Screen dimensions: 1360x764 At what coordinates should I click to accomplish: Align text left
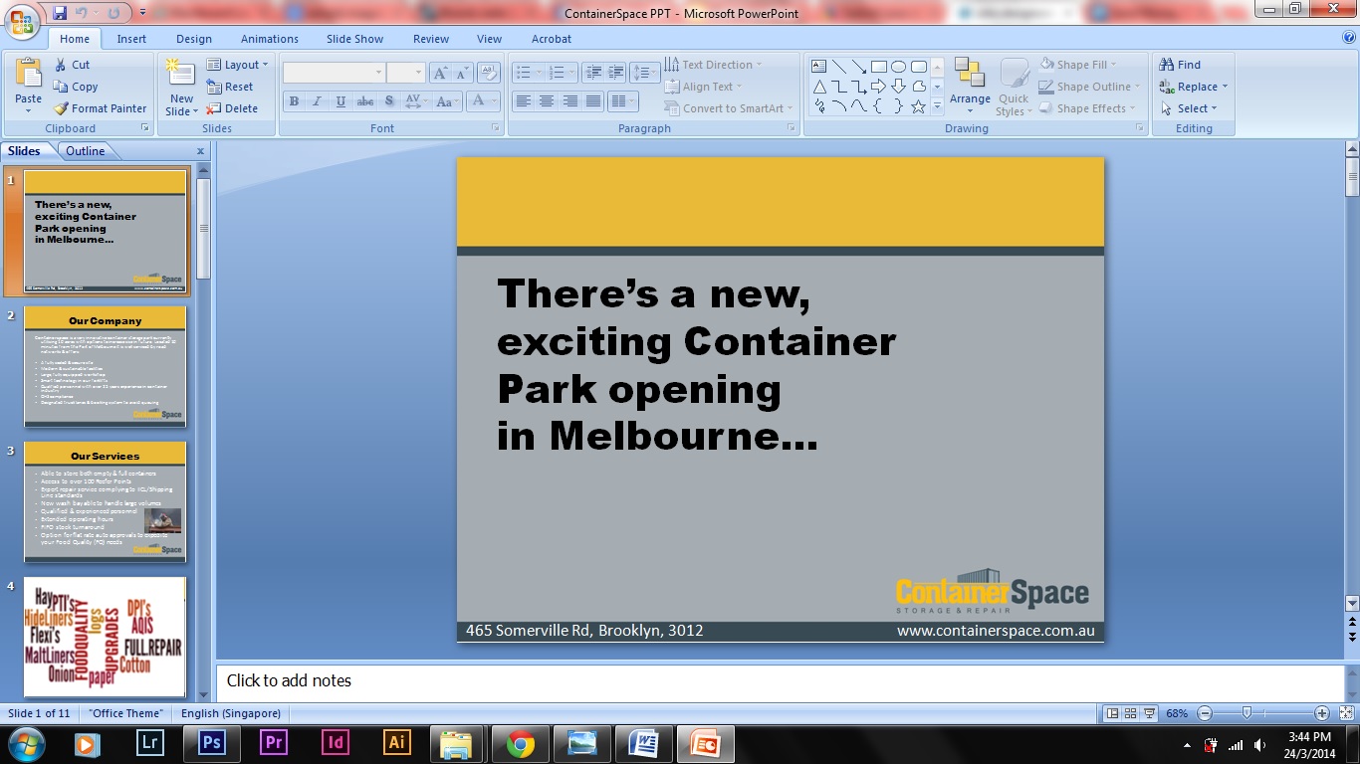[x=523, y=101]
